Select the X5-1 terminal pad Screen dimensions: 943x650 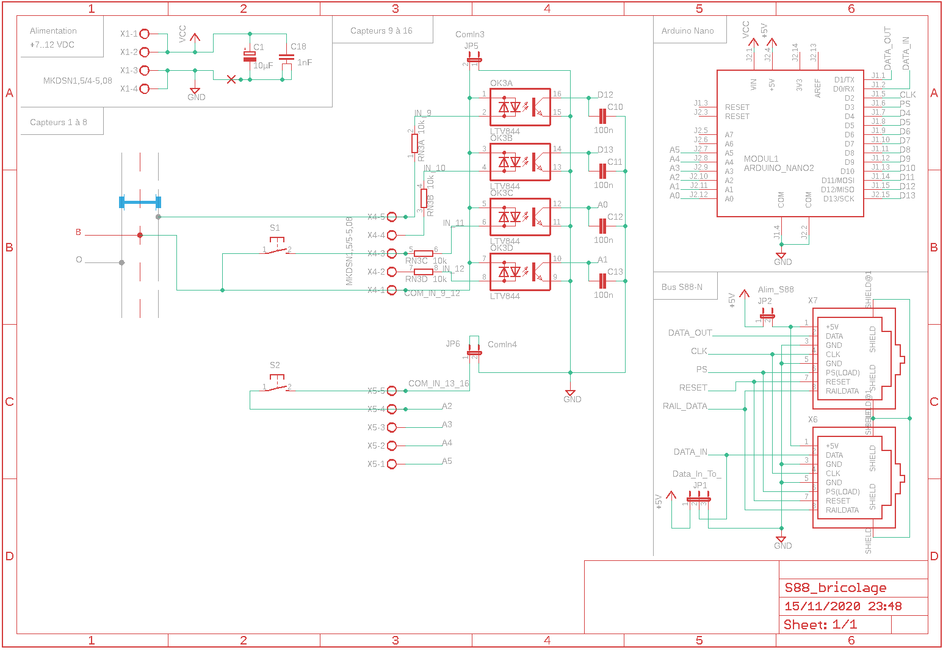click(x=391, y=464)
